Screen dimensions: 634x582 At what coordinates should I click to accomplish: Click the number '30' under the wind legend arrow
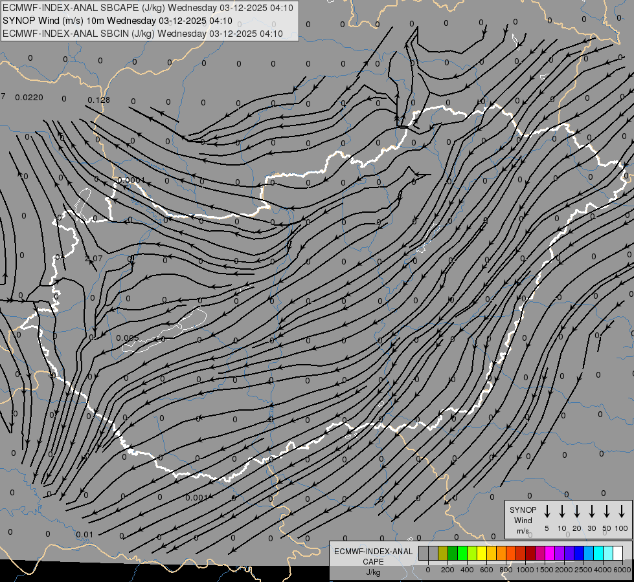[x=591, y=528]
